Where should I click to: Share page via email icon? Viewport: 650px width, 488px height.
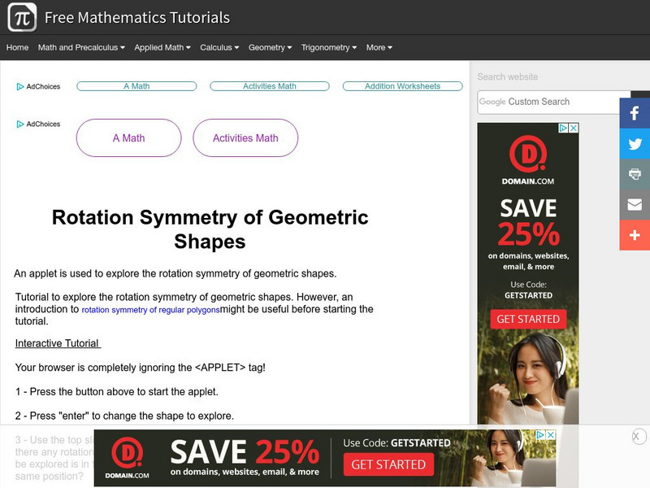[x=635, y=205]
